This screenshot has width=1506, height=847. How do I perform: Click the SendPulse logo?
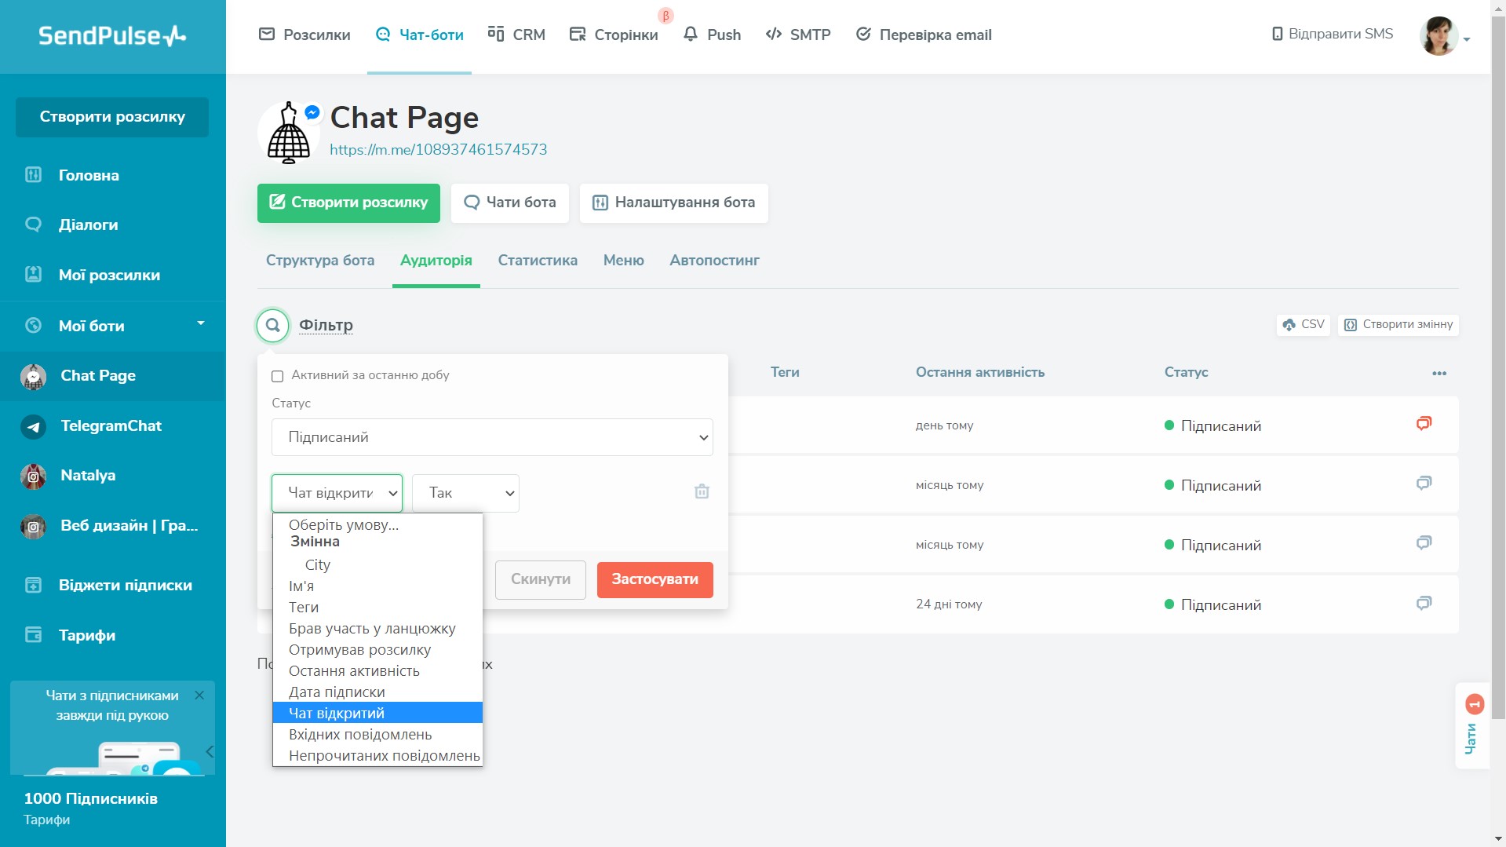(112, 35)
